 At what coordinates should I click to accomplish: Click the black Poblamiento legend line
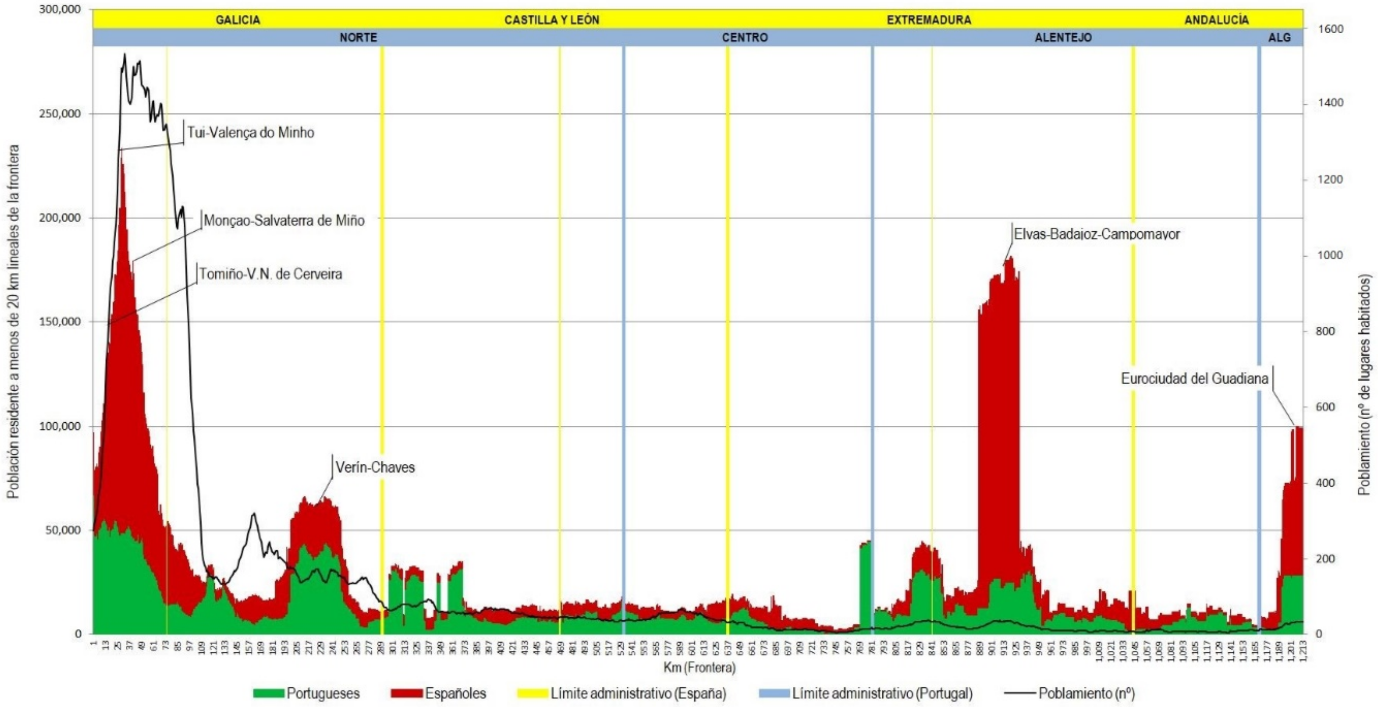[x=1019, y=694]
